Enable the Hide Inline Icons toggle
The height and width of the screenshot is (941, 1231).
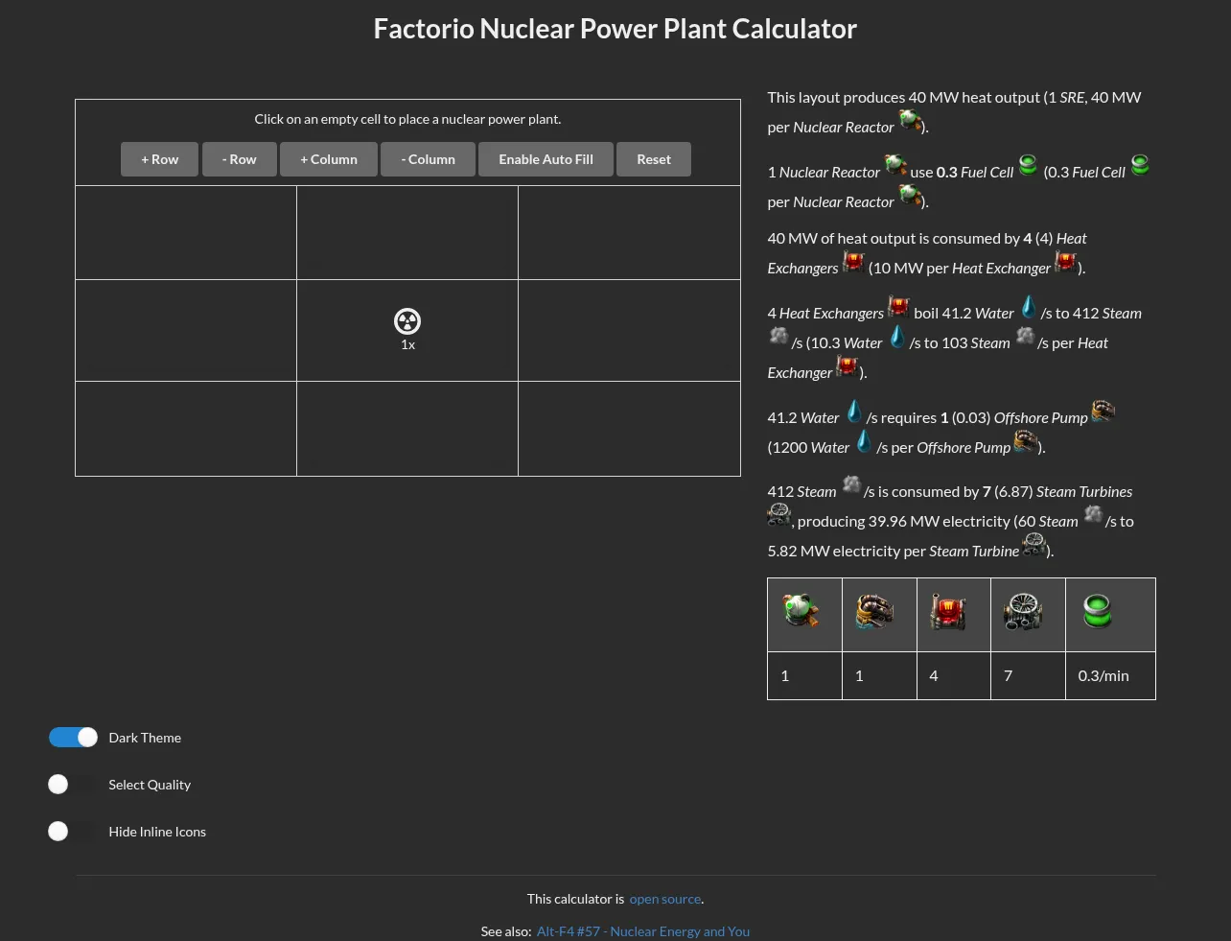[74, 831]
